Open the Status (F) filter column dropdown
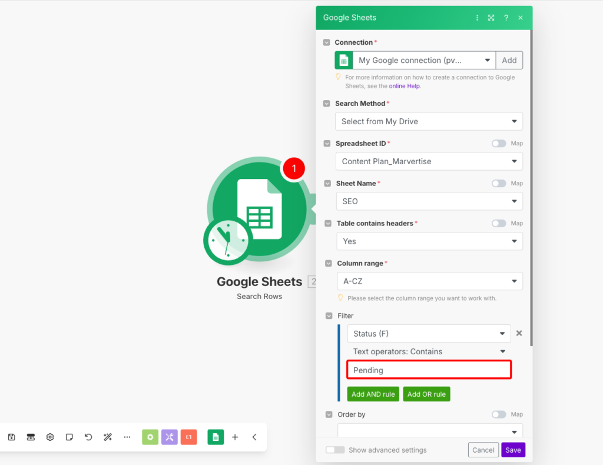Viewport: 603px width, 465px height. pyautogui.click(x=429, y=334)
